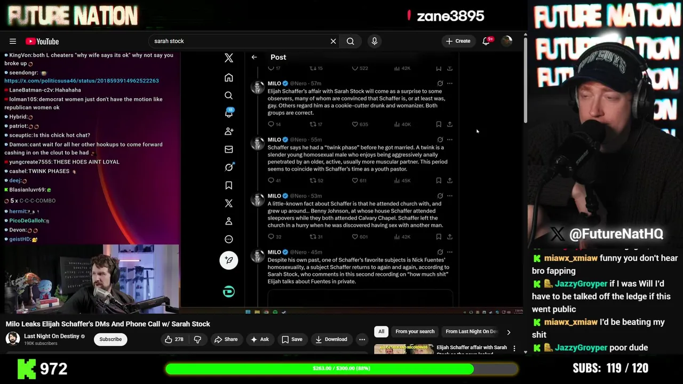This screenshot has height=384, width=683.
Task: Share MILO's 57m post
Action: click(x=450, y=124)
